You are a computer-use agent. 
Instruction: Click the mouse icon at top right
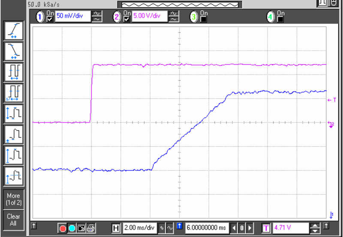pos(334,3)
